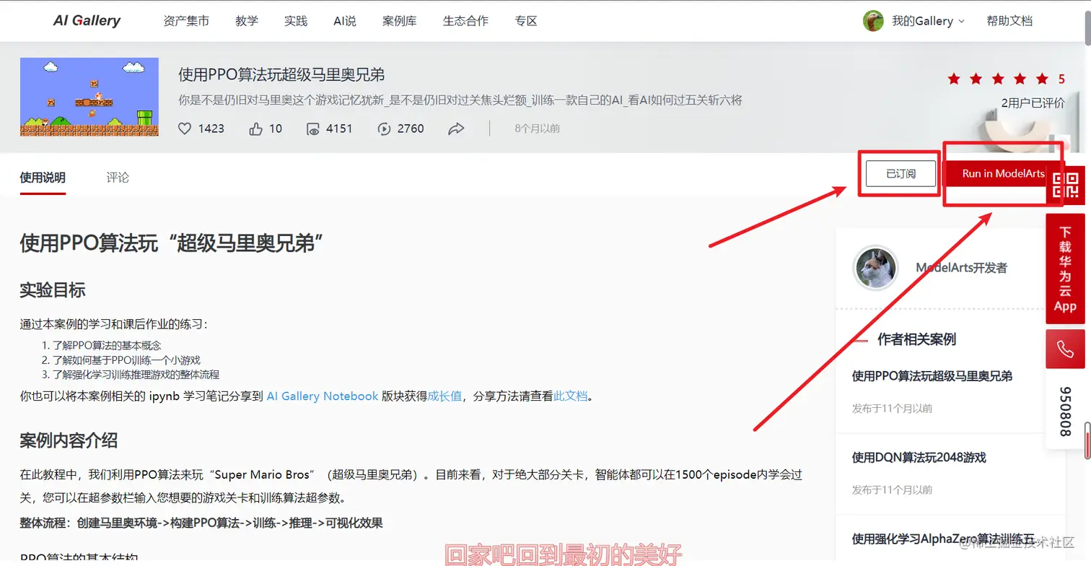Click the 2用户已评价 rating text
This screenshot has height=566, width=1091.
click(1033, 103)
